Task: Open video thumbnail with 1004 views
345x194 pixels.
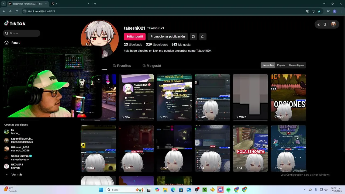Action: tap(98, 148)
